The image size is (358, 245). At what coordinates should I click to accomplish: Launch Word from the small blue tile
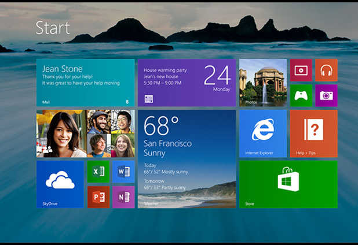click(x=123, y=172)
